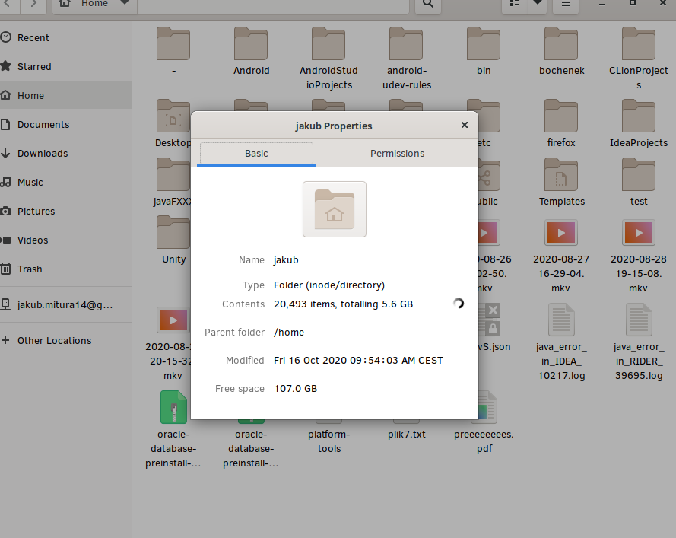The image size is (676, 538).
Task: Open Music in the sidebar
Action: 65,182
